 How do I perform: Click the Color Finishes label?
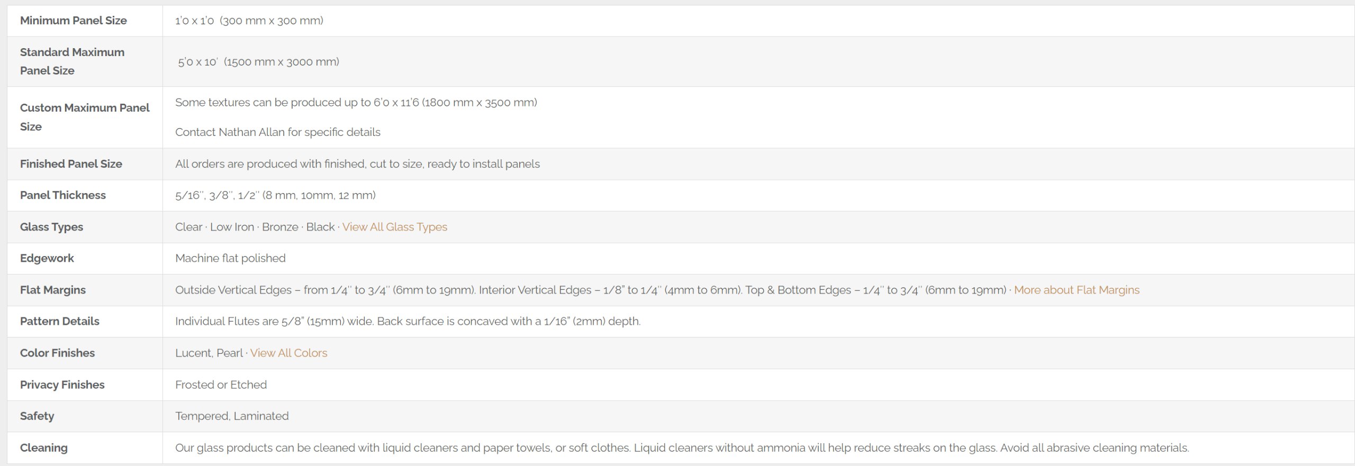point(57,353)
